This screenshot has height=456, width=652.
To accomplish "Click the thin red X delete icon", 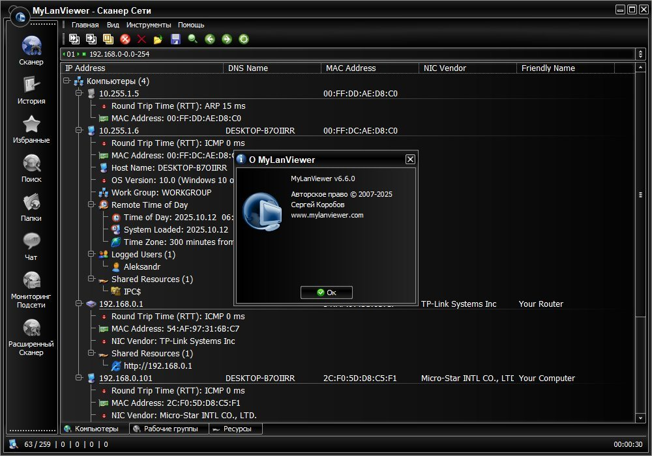I will [141, 39].
